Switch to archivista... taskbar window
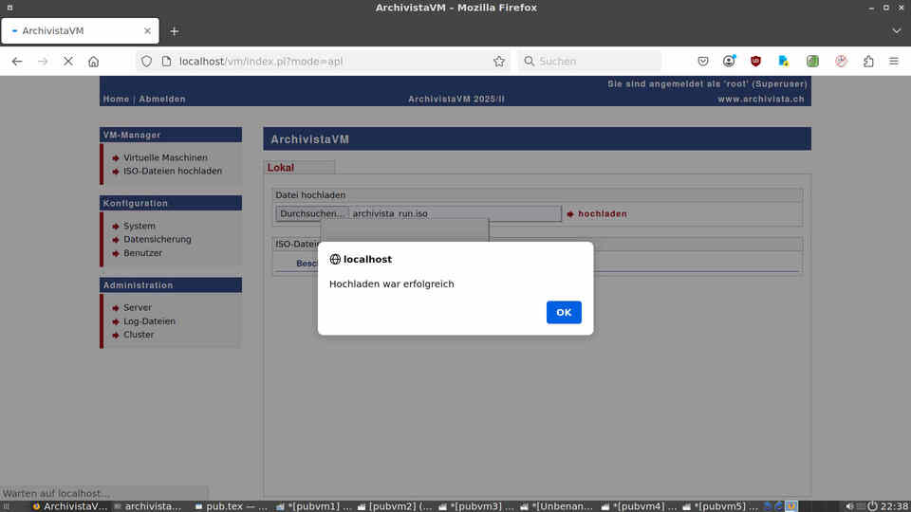 (x=149, y=506)
